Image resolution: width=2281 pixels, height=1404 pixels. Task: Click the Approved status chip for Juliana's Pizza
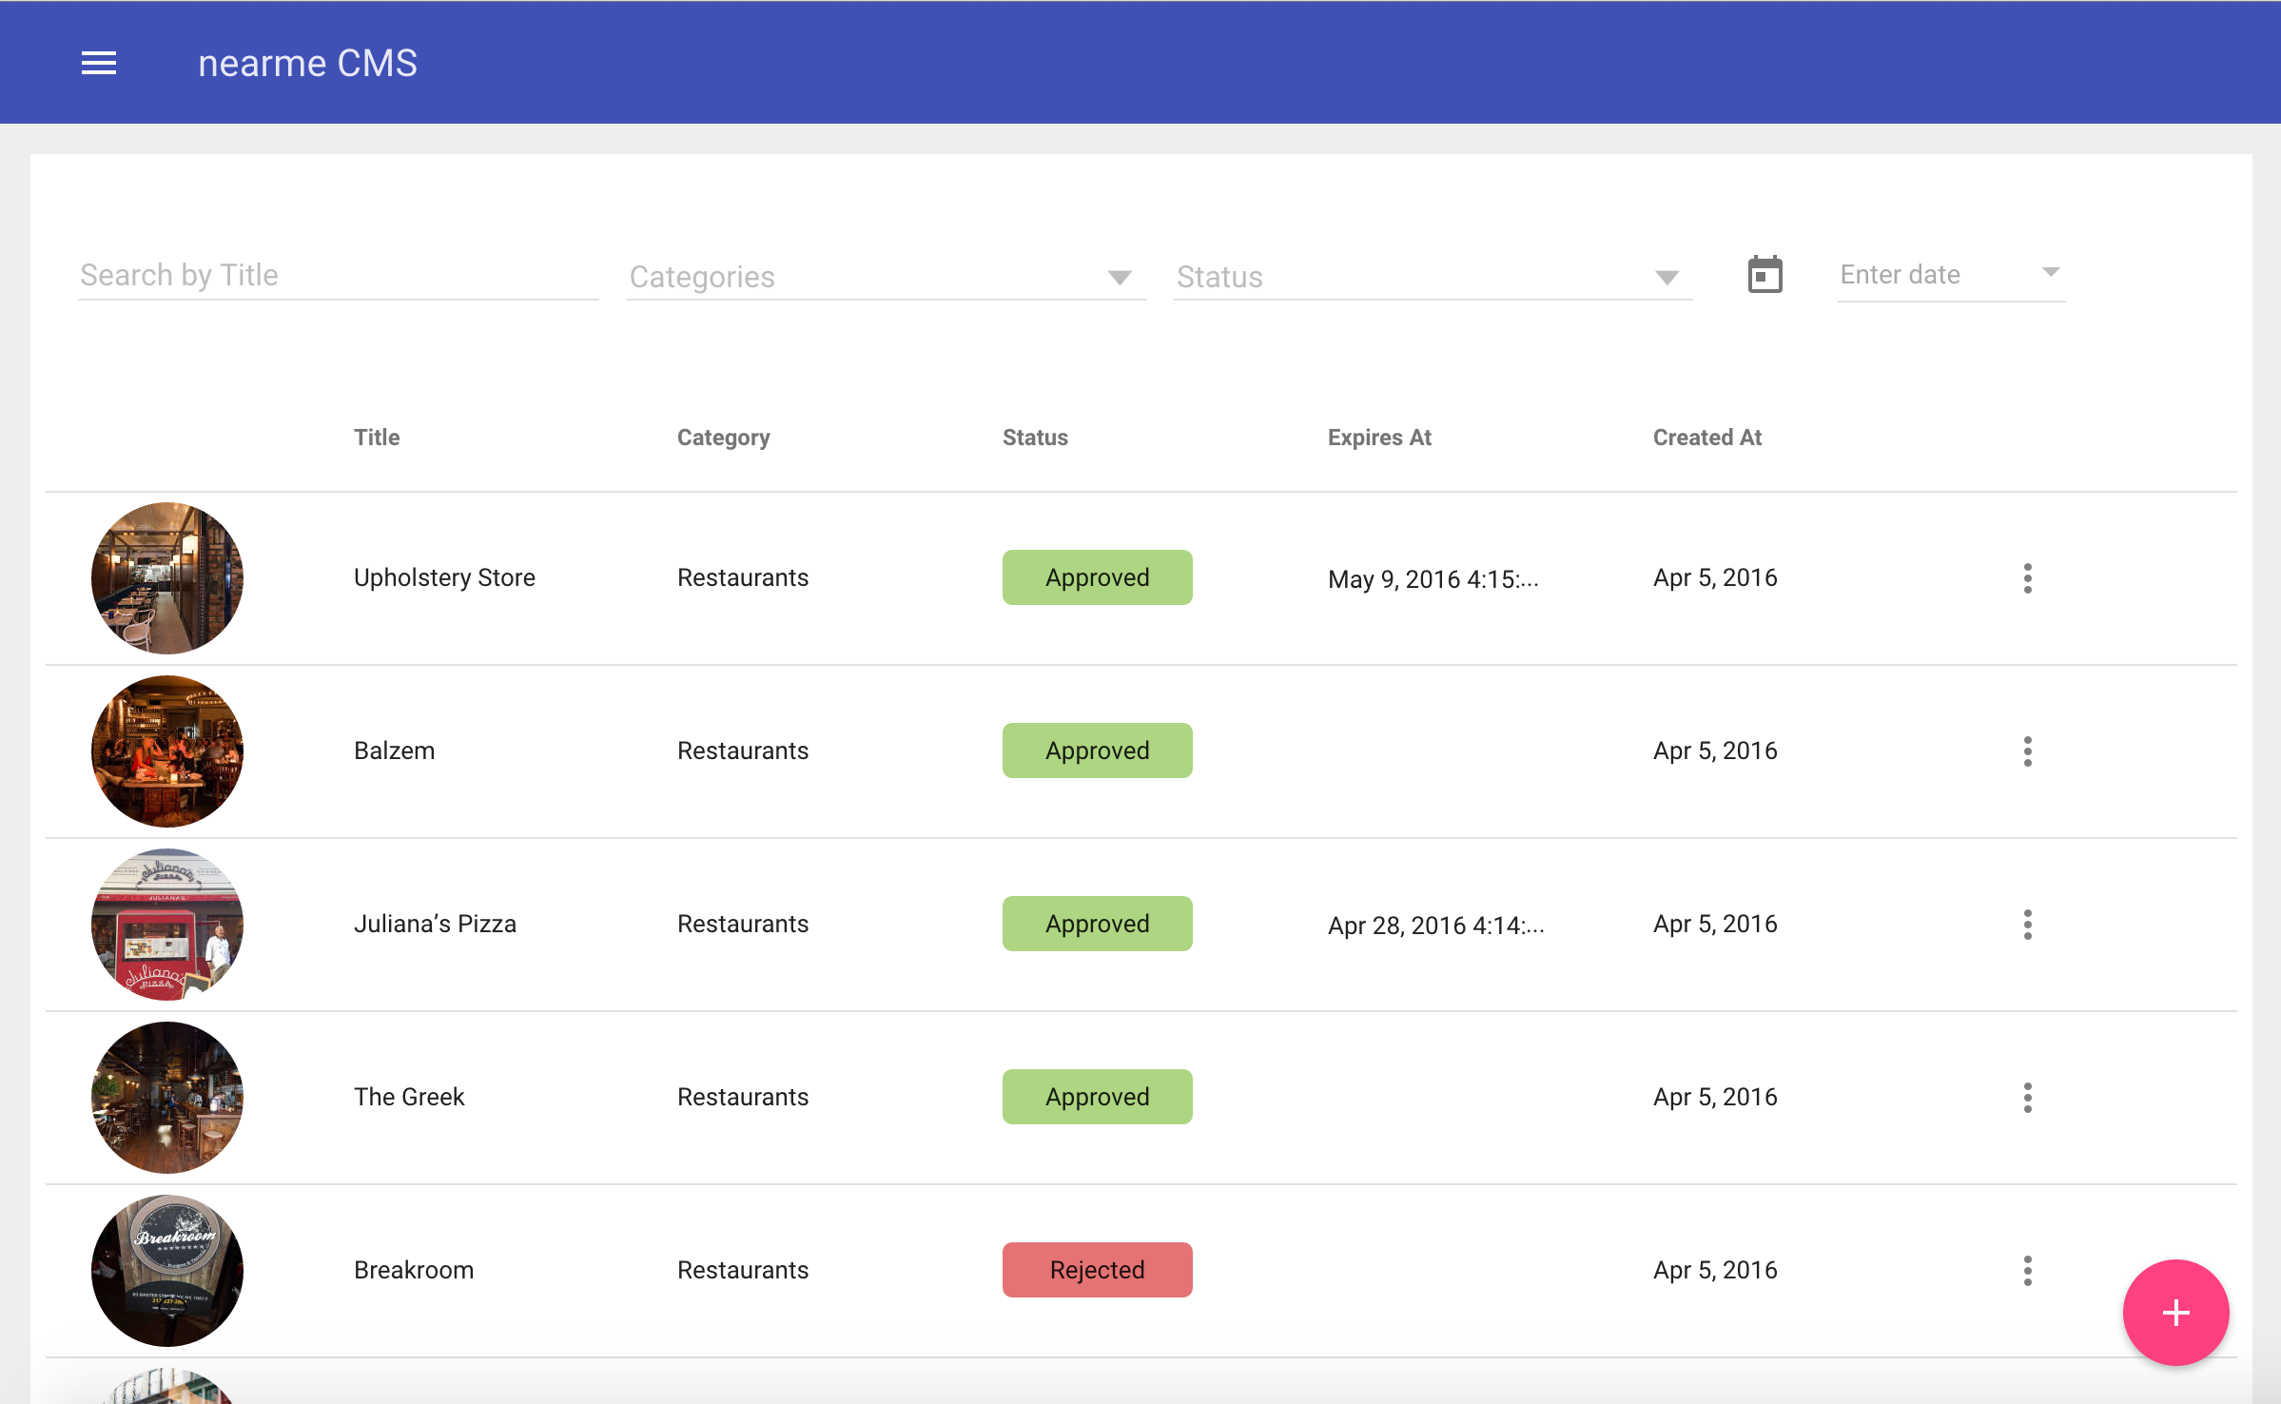[1097, 924]
